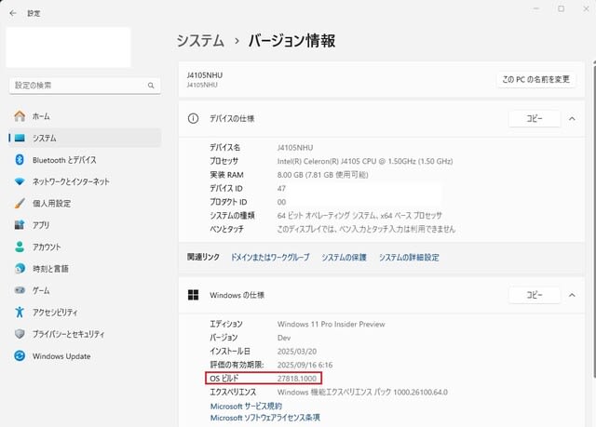The image size is (596, 427).
Task: Click the experience pack value 1000.26100.64.0
Action: 362,392
